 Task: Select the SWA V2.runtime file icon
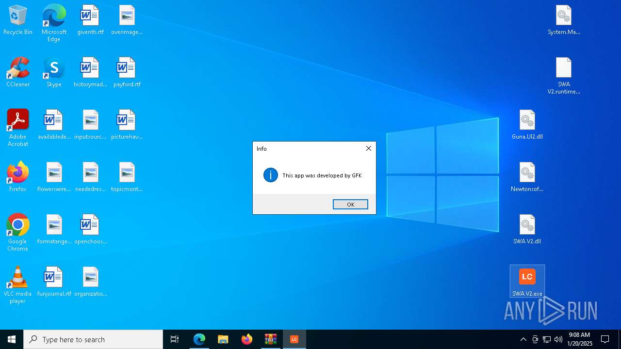point(564,76)
